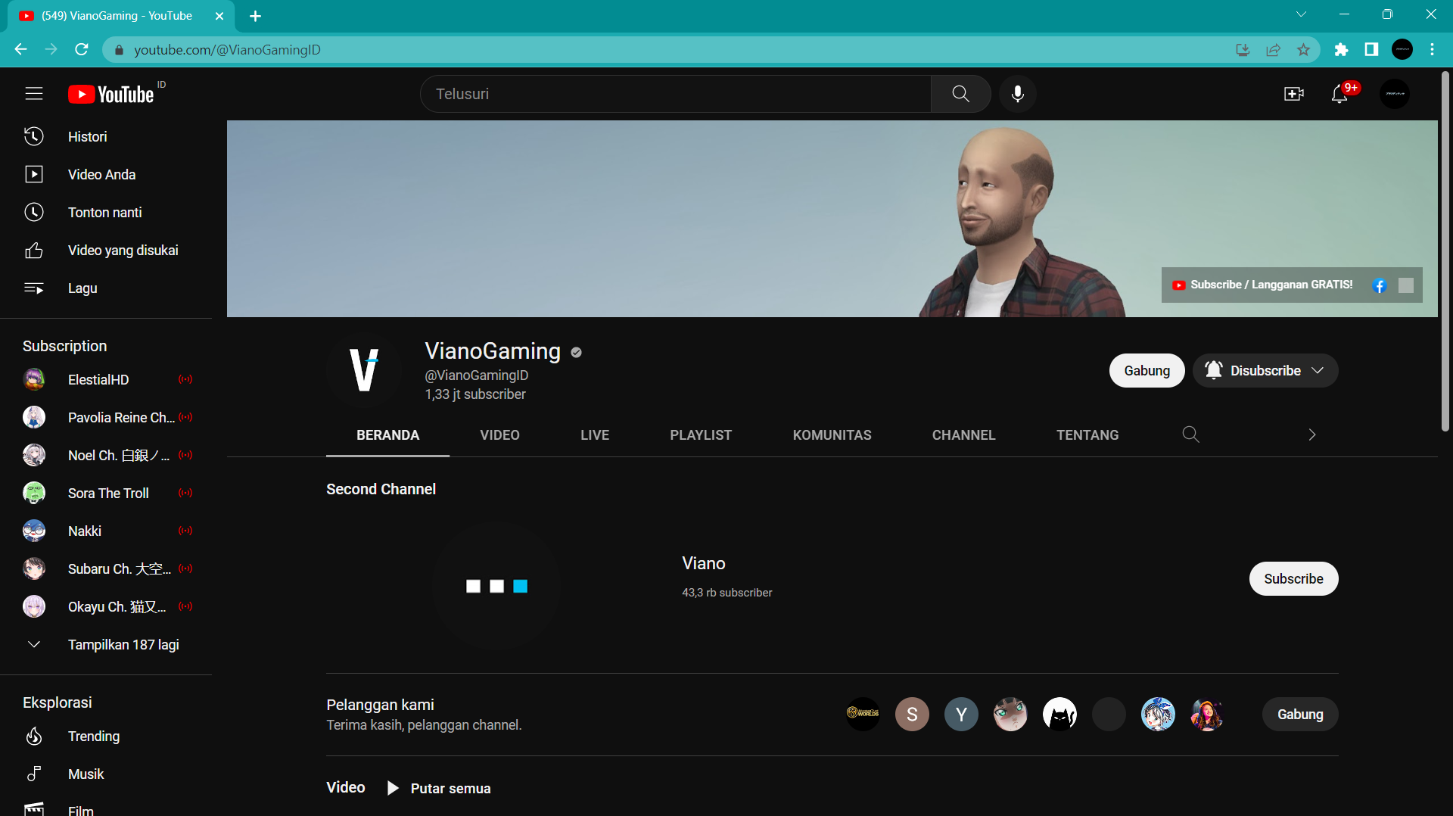The height and width of the screenshot is (816, 1453).
Task: Click the install app icon in address bar
Action: [x=1243, y=50]
